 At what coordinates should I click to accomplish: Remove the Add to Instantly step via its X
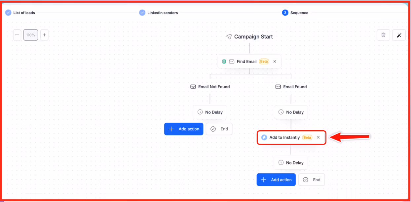coord(318,137)
